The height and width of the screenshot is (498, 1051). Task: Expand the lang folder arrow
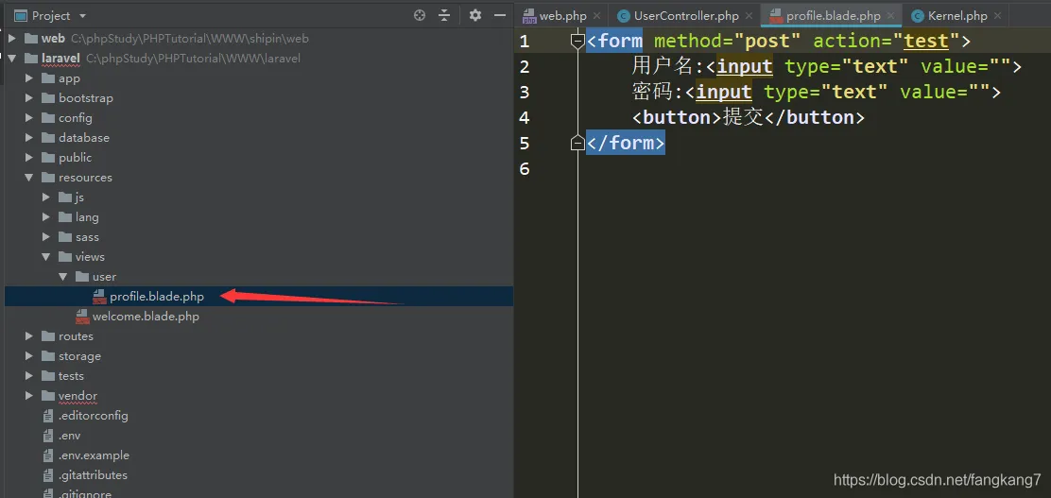coord(45,217)
